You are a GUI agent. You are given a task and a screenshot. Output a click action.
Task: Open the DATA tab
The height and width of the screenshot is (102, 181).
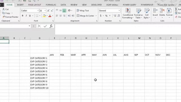click(x=63, y=5)
